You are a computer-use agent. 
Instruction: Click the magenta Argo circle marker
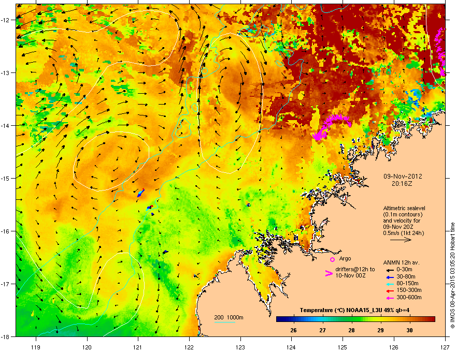tap(332, 259)
